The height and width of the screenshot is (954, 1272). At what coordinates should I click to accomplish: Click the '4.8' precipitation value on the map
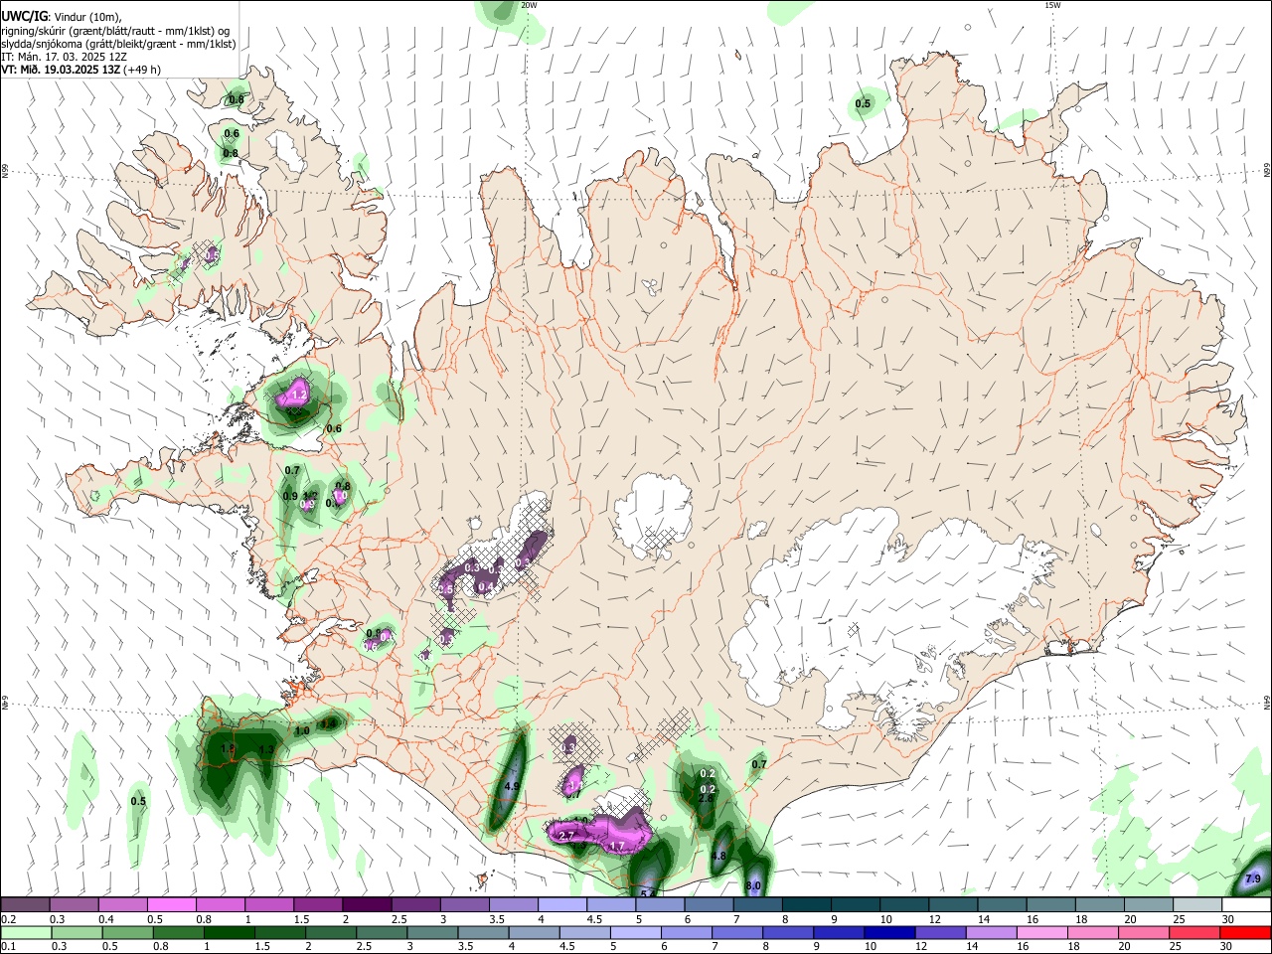(719, 856)
